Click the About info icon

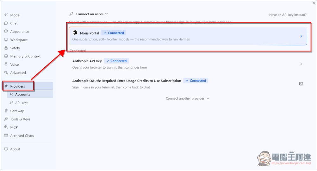pos(6,149)
